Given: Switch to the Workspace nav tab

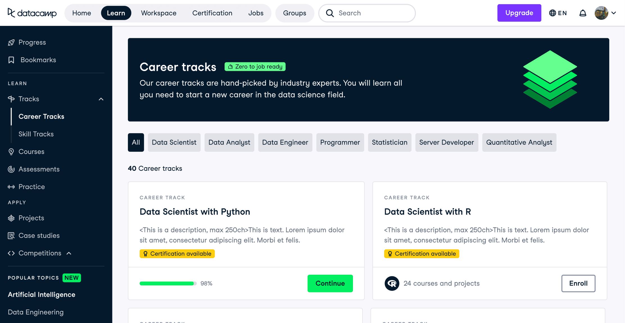Looking at the screenshot, I should click(x=158, y=13).
